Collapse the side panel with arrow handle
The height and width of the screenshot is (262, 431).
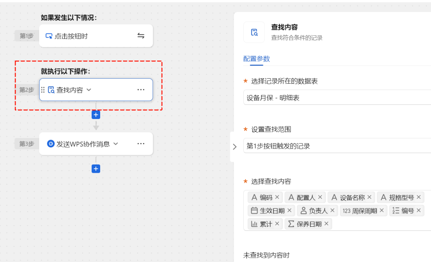tap(234, 147)
